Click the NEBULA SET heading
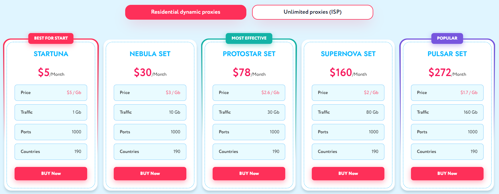This screenshot has width=499, height=194. (150, 54)
